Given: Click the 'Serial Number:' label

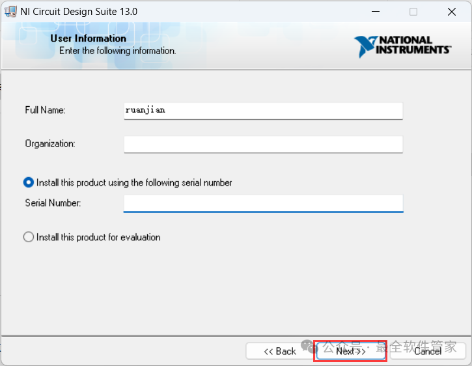Looking at the screenshot, I should [53, 203].
